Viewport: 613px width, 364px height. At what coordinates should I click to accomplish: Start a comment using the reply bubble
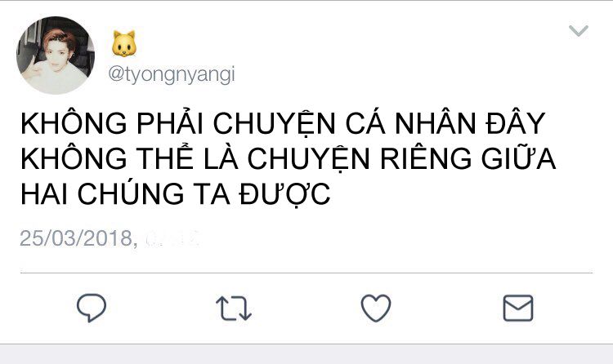[x=92, y=308]
